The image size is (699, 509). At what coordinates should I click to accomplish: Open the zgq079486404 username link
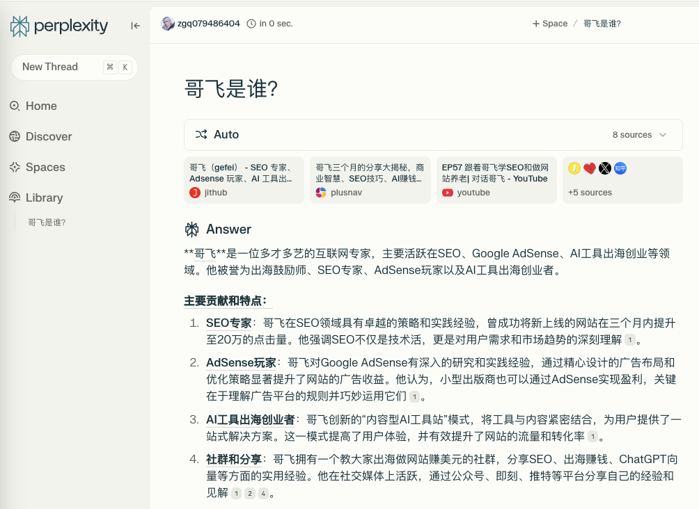[209, 24]
